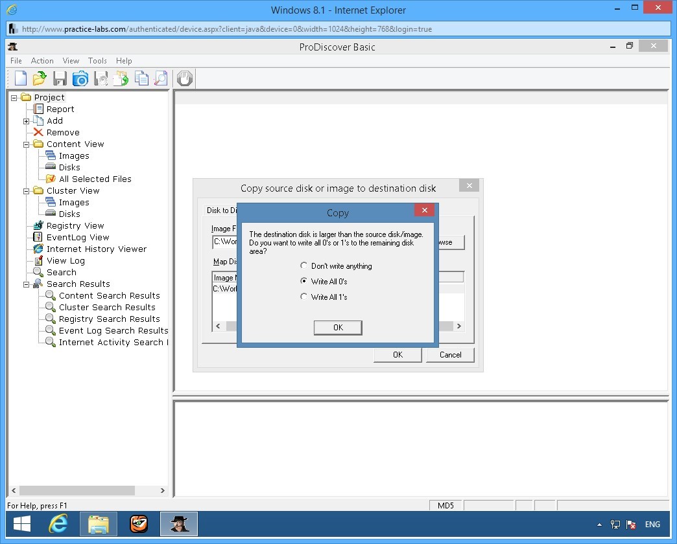Click Cancel in the copy disk dialog

coord(450,355)
